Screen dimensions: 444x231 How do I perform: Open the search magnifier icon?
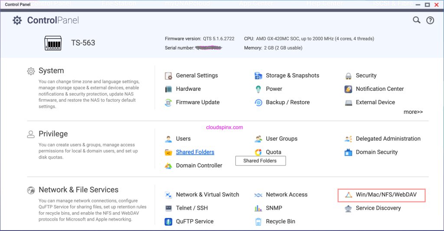[417, 20]
